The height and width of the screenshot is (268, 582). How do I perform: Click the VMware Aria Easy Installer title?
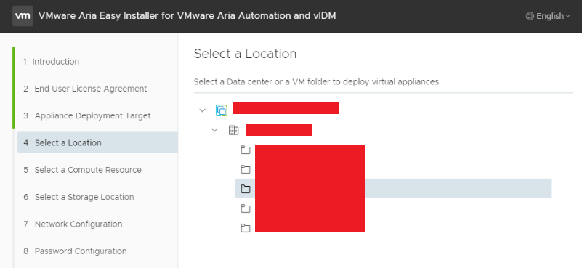coord(187,16)
